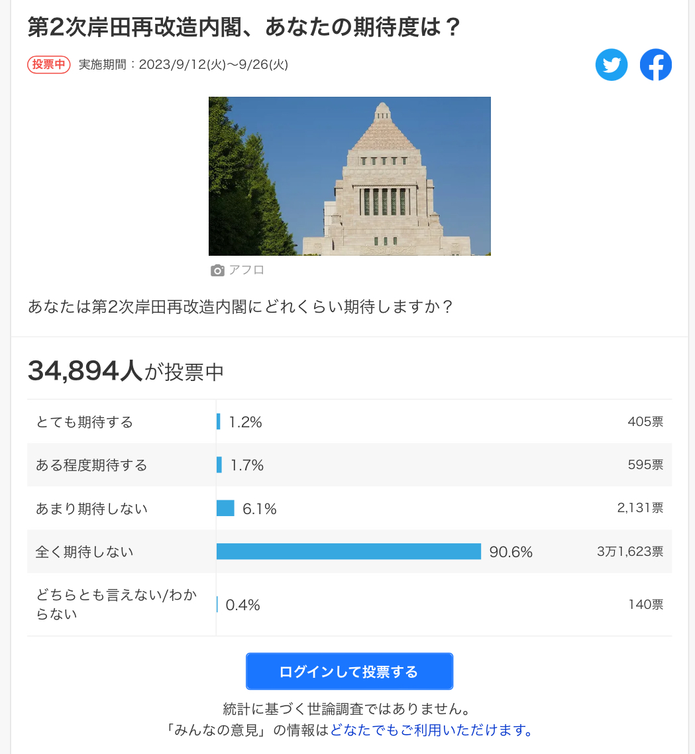Click the ログインして投票する button
The image size is (695, 754).
[x=349, y=671]
